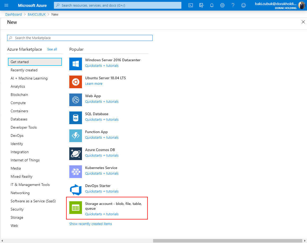
Task: Click the Windows Server 2016 Datacenter icon
Action: (76, 64)
